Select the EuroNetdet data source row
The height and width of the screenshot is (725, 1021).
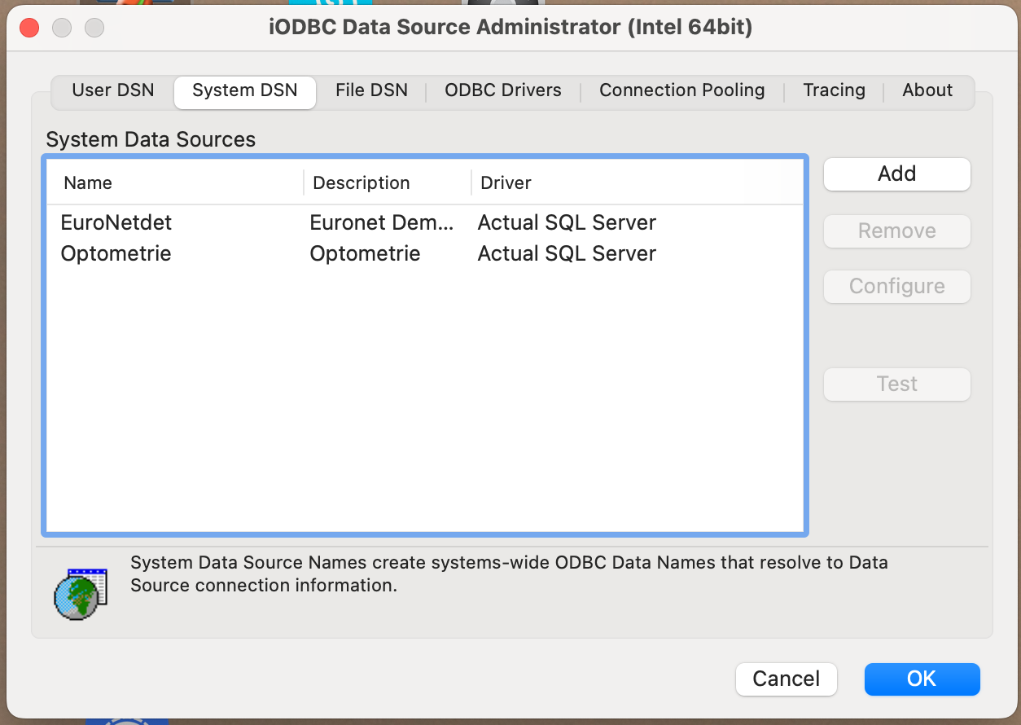[x=425, y=222]
